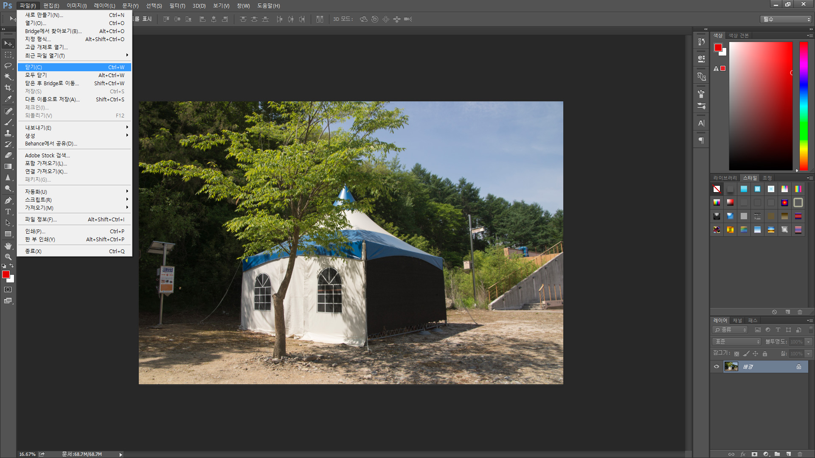
Task: Select the Horizontal Type tool
Action: (x=8, y=212)
